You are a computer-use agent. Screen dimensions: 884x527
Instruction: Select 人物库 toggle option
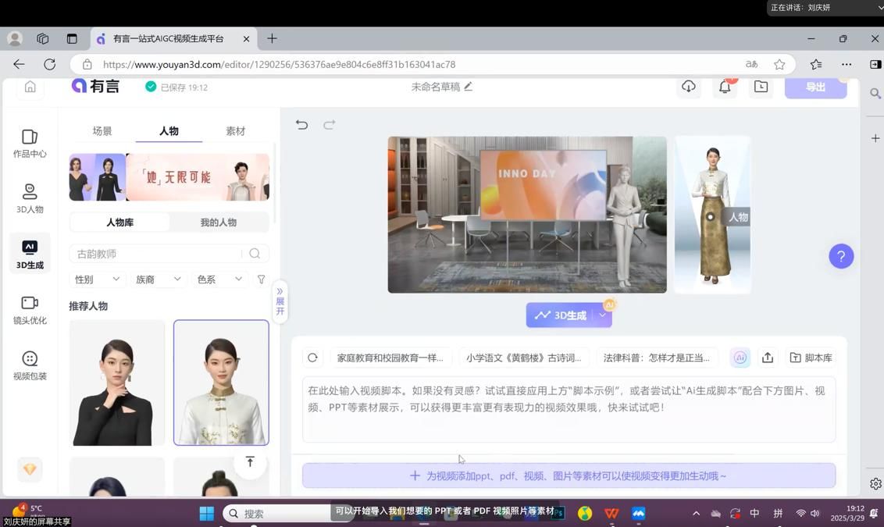click(119, 223)
